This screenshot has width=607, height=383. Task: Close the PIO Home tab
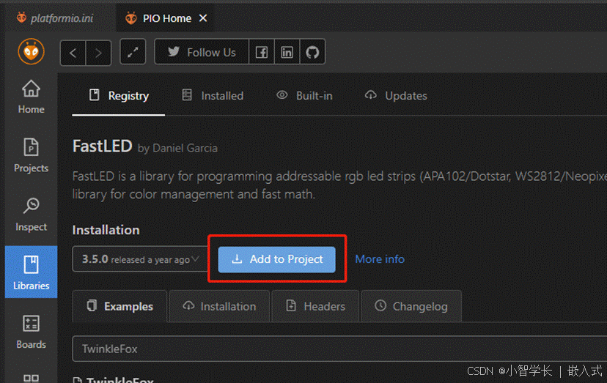[203, 18]
